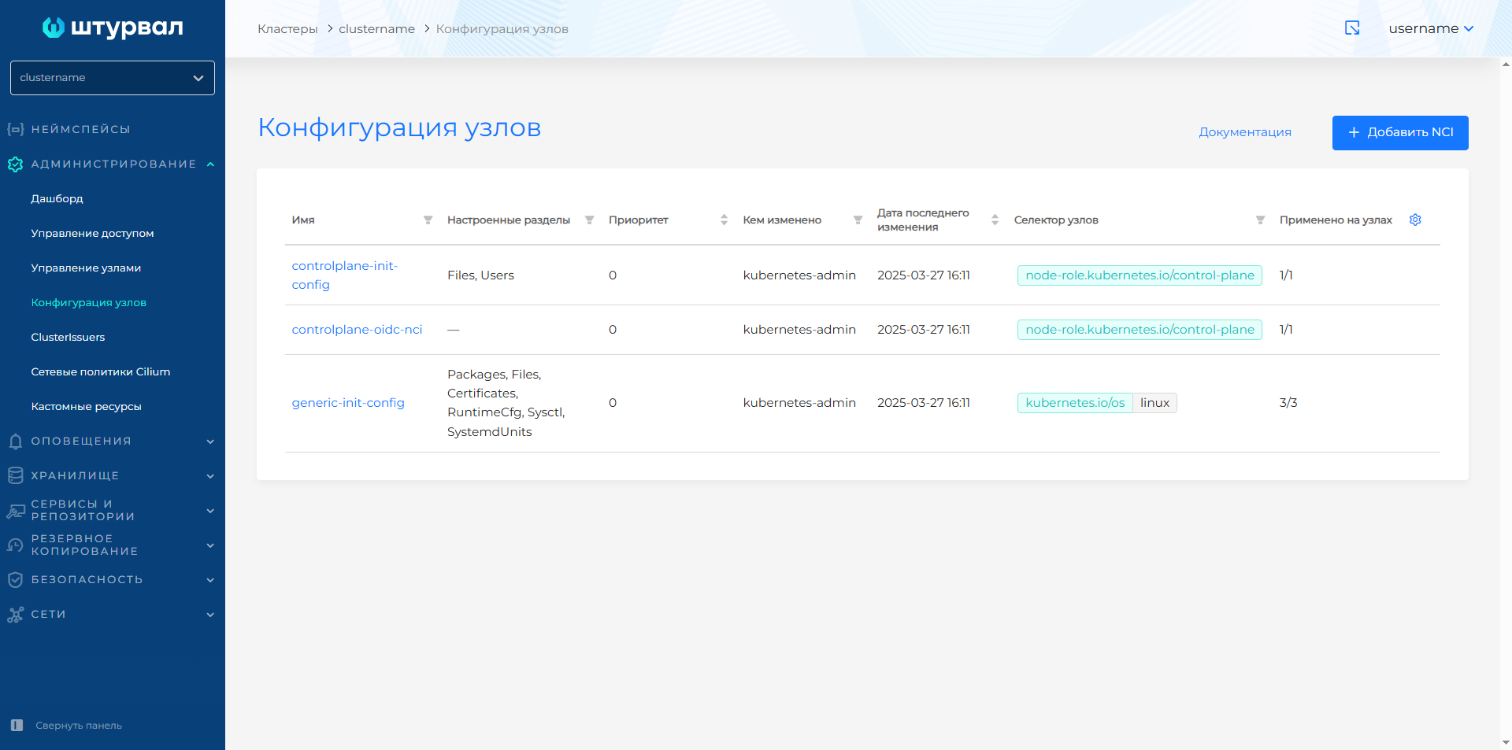This screenshot has height=750, width=1512.
Task: Open ClusterIssuers in the sidebar
Action: [68, 338]
